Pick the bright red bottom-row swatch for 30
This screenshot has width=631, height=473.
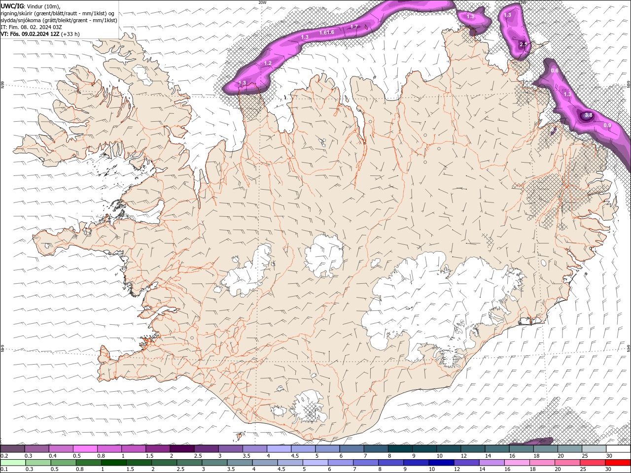tap(618, 462)
